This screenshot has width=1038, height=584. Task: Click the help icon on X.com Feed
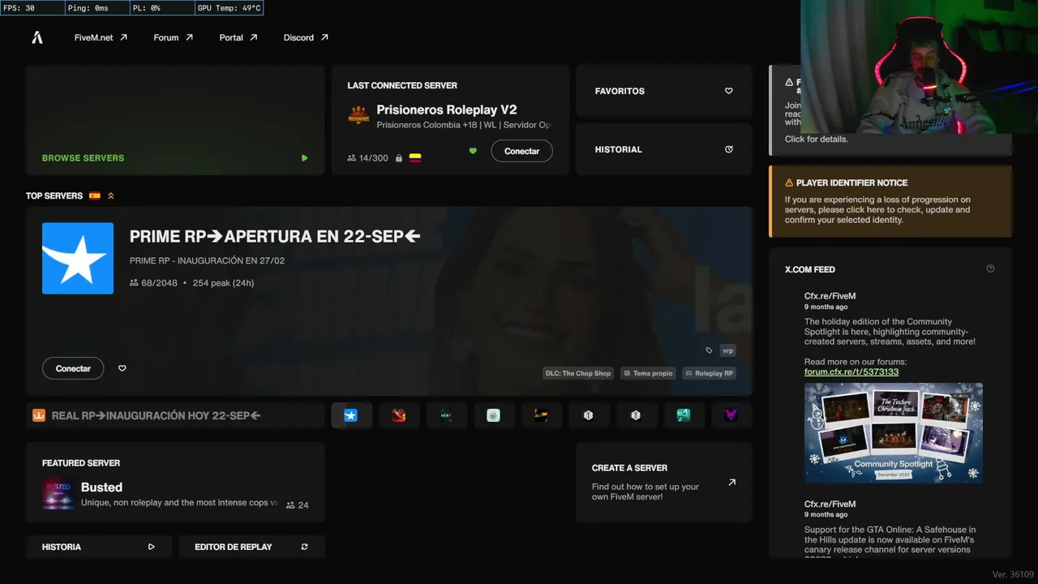coord(990,268)
